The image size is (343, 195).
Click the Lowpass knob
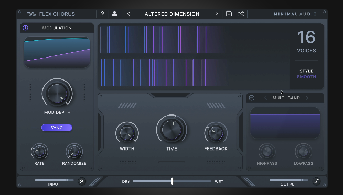click(304, 152)
